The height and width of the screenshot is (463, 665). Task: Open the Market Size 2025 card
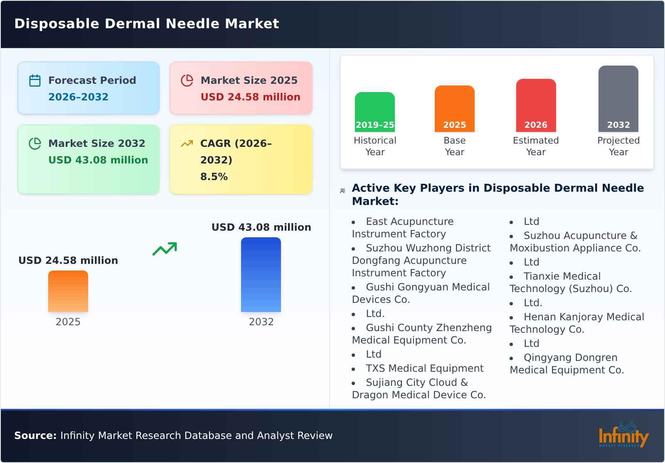(x=240, y=88)
